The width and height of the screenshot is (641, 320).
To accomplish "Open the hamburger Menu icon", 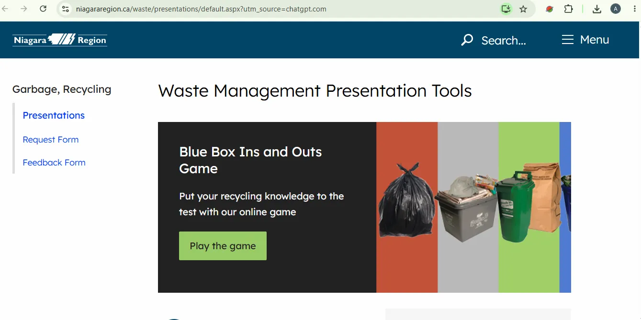I will [568, 40].
